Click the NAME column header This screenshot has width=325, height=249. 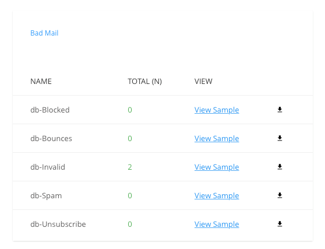pos(41,81)
